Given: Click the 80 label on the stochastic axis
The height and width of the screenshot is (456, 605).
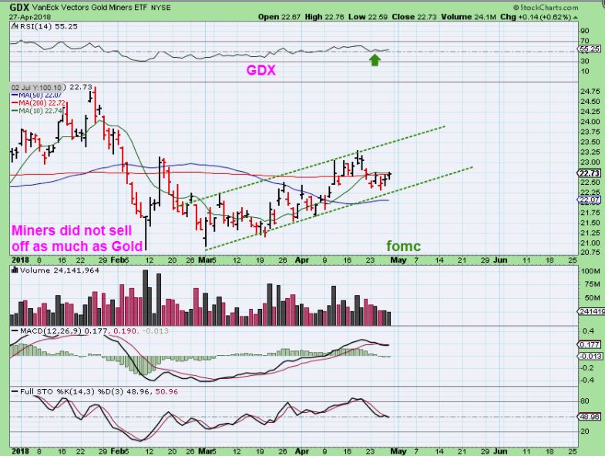Looking at the screenshot, I should tap(584, 401).
